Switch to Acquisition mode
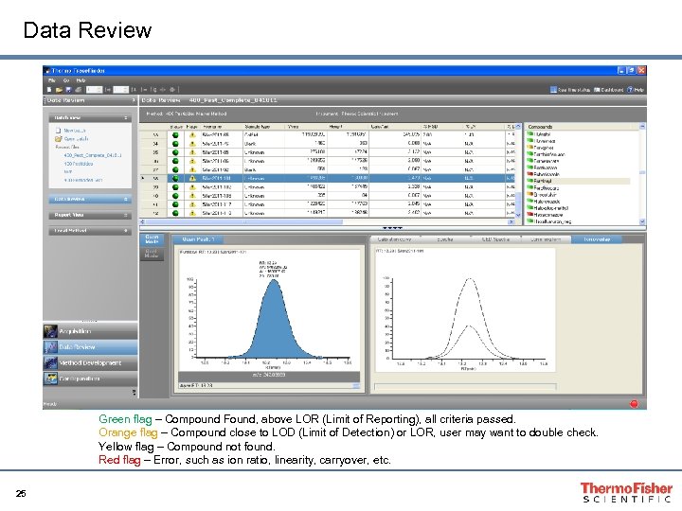The height and width of the screenshot is (511, 682). pos(91,331)
